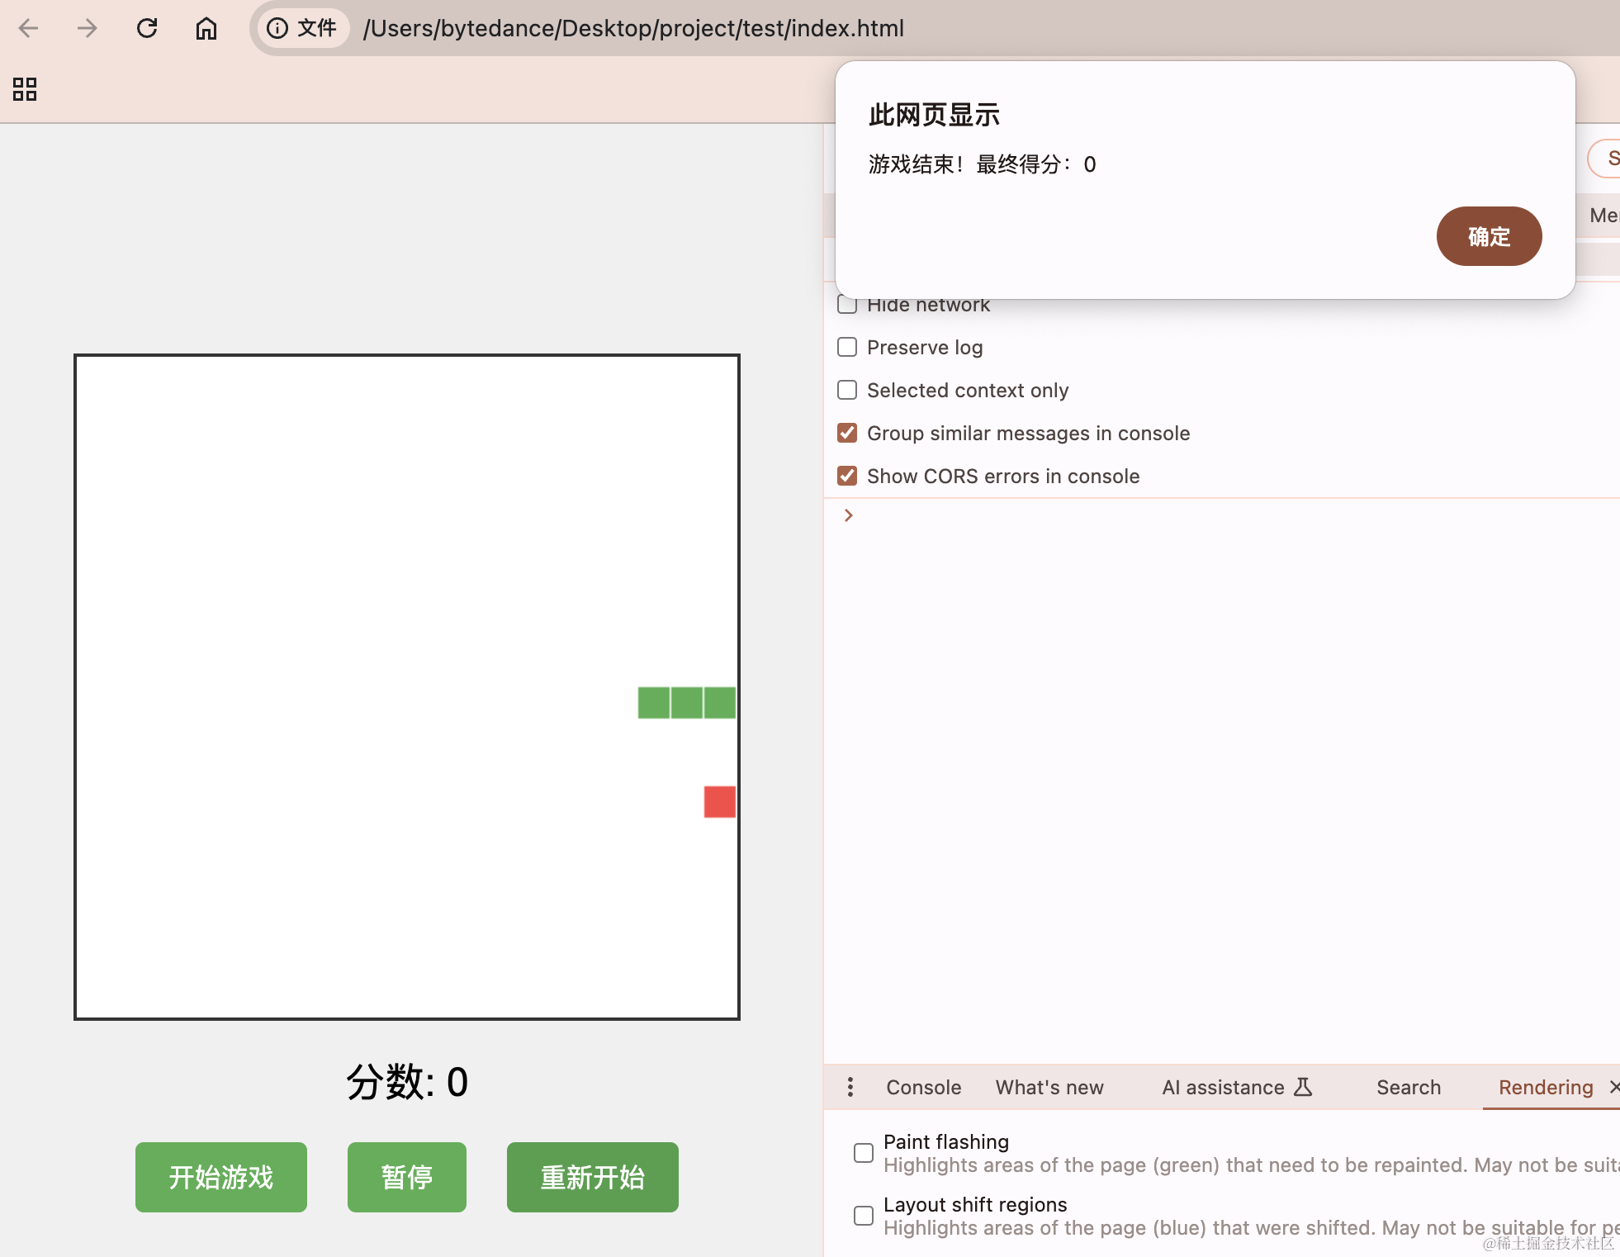The image size is (1620, 1257).
Task: Close the Rendering drawer tab
Action: tap(1614, 1087)
